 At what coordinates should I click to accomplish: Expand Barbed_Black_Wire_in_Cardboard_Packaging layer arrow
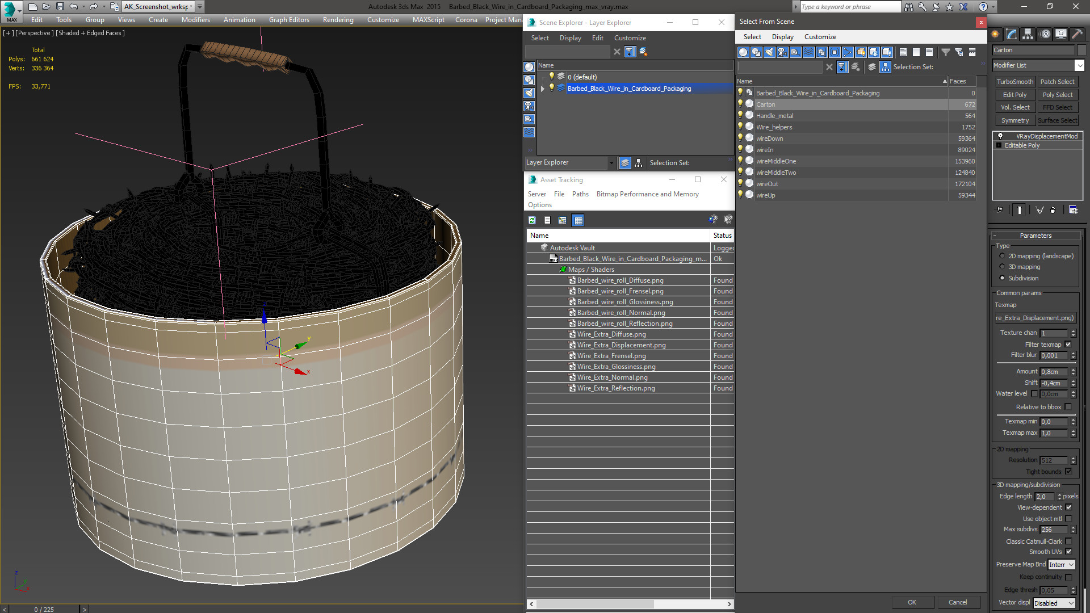(x=543, y=89)
